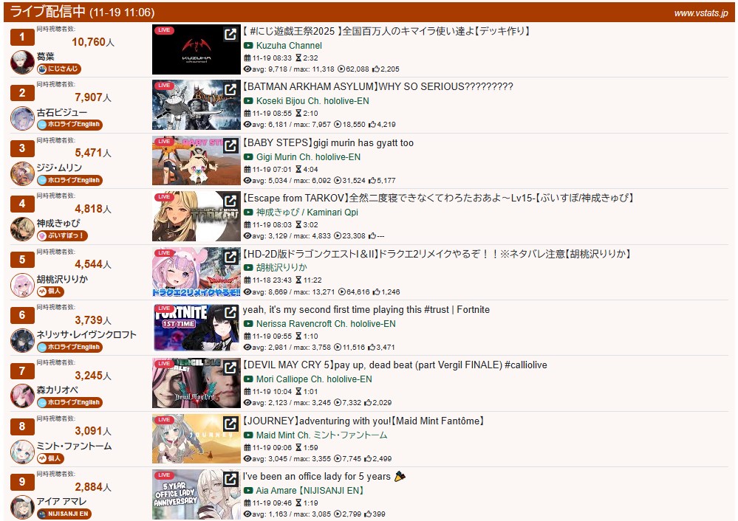Screen dimensions: 738x521
Task: Open Journey stream thumbnail
Action: 197,439
